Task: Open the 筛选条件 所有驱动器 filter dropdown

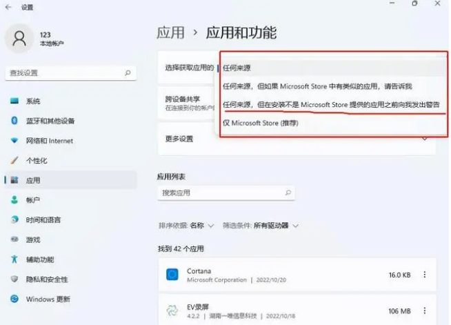Action: pos(261,226)
